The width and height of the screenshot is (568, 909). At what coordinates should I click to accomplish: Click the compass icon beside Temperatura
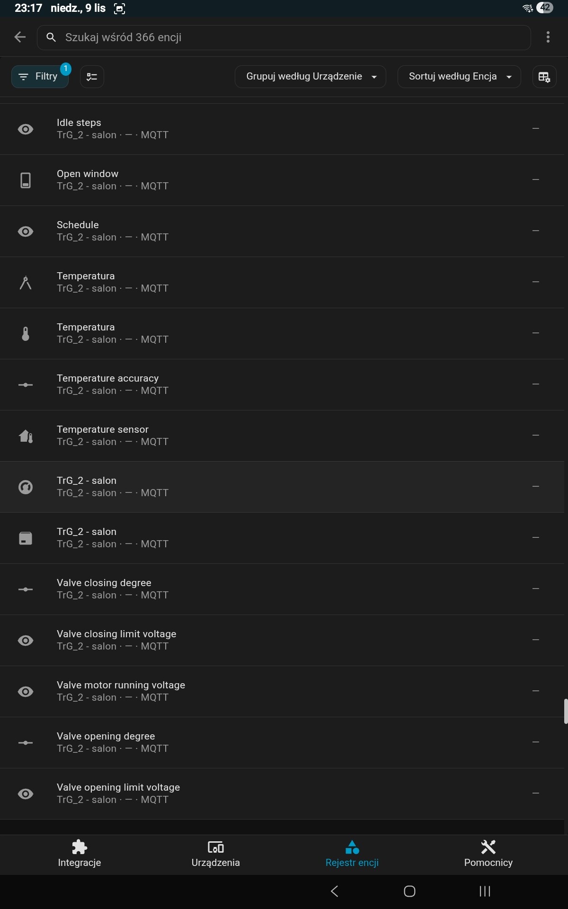tap(26, 283)
